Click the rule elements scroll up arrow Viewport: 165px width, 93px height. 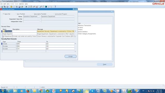click(x=75, y=43)
